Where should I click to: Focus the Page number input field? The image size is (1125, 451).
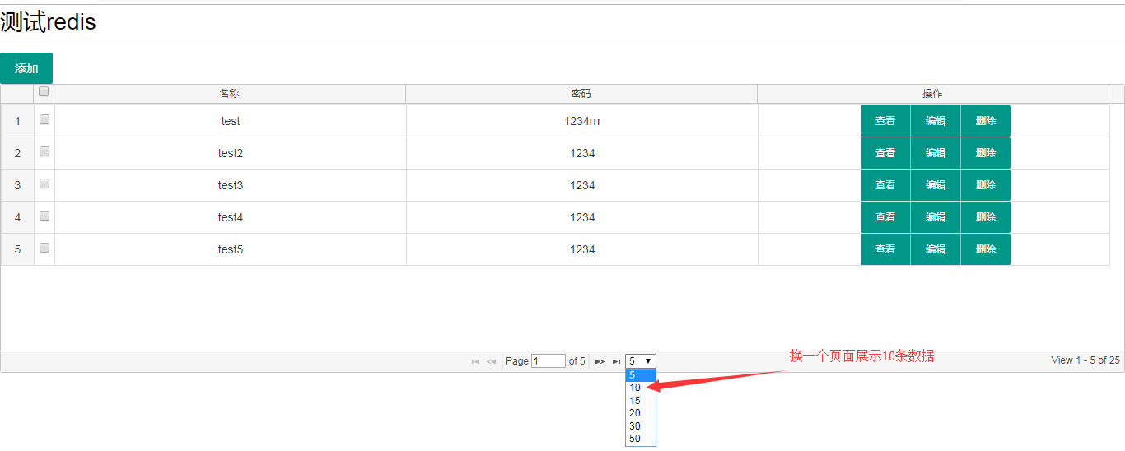[x=548, y=361]
